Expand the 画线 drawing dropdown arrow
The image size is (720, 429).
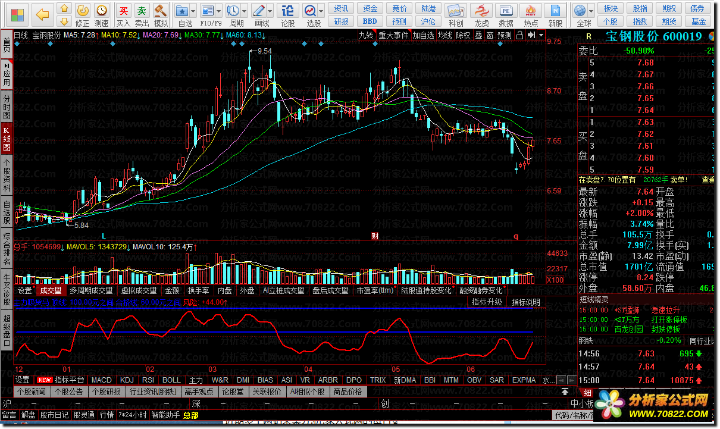point(269,11)
